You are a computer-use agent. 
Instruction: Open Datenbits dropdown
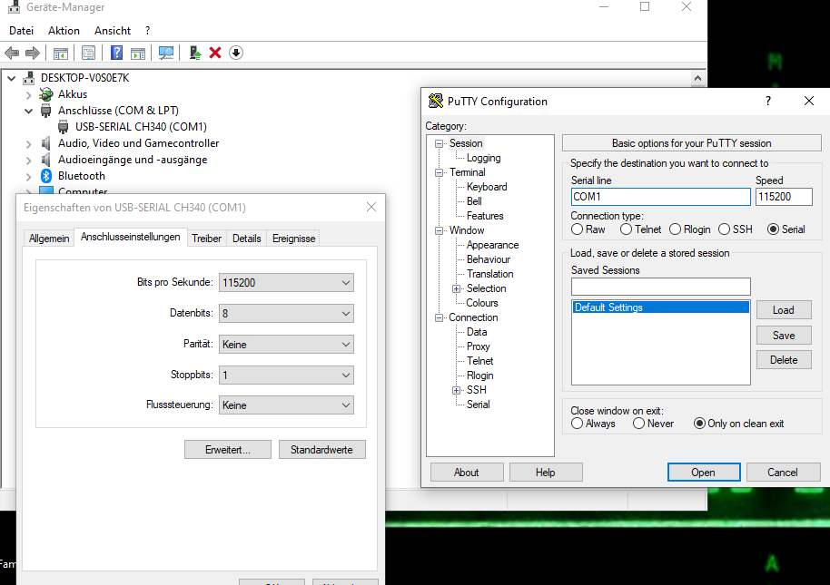[286, 314]
